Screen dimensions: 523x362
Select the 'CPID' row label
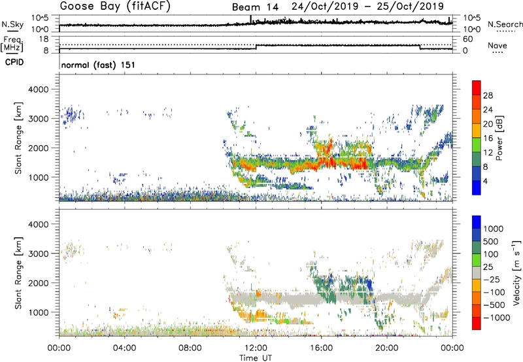(x=14, y=62)
